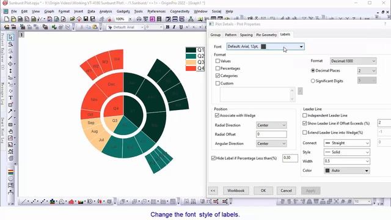Open the leader line Style dropdown
Viewport: 391px width, 220px height.
click(x=347, y=152)
